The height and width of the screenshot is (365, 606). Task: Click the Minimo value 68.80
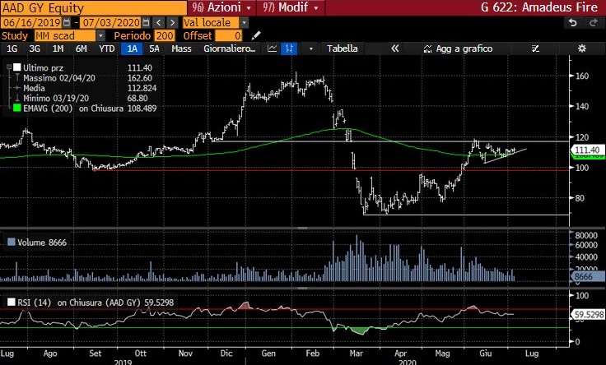138,98
